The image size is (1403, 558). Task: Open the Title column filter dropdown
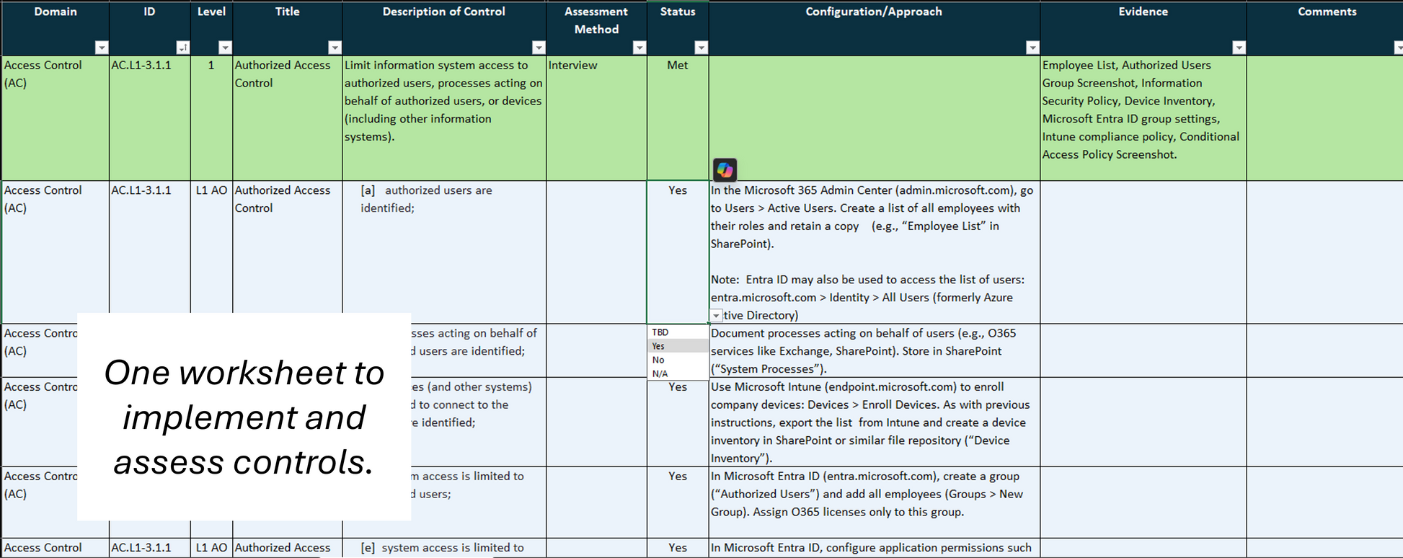coord(335,48)
